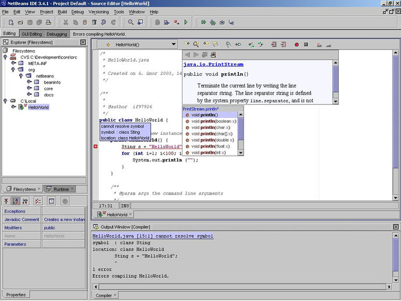The height and width of the screenshot is (301, 401).
Task: Collapse the org folder node
Action: 13,70
